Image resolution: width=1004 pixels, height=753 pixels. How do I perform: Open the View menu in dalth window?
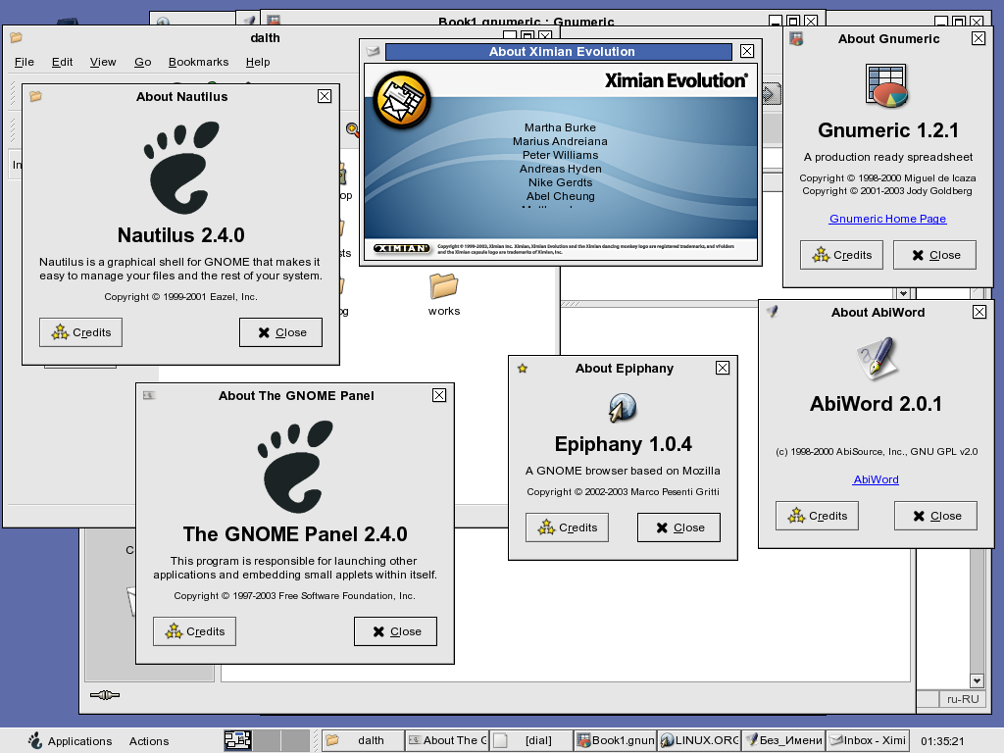(103, 62)
